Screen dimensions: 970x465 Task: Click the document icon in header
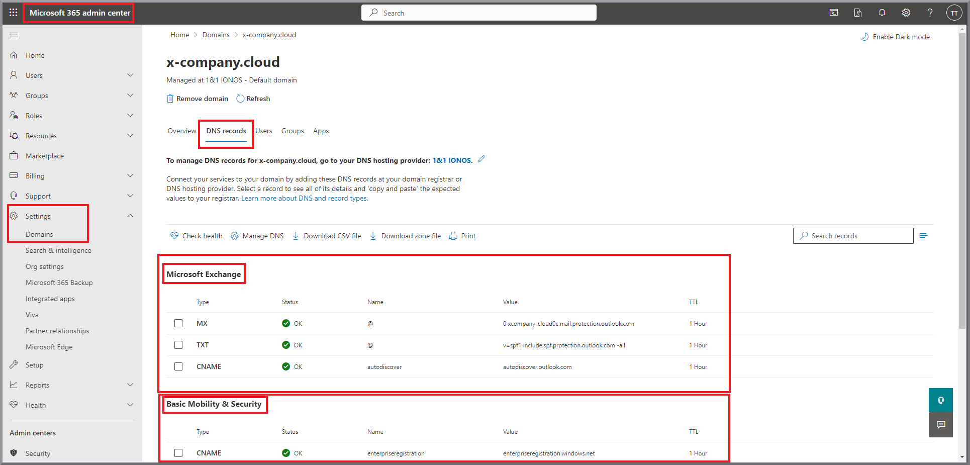[x=858, y=13]
